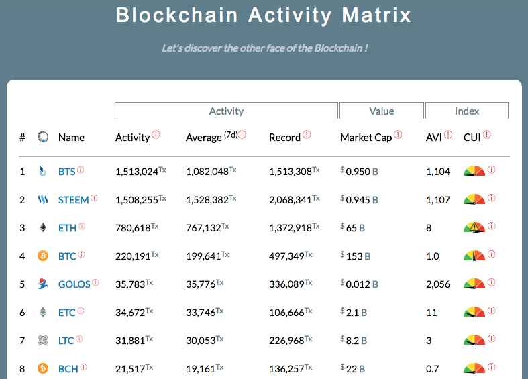This screenshot has width=528, height=379.
Task: Click the LTC silver coin logo icon
Action: (x=43, y=340)
